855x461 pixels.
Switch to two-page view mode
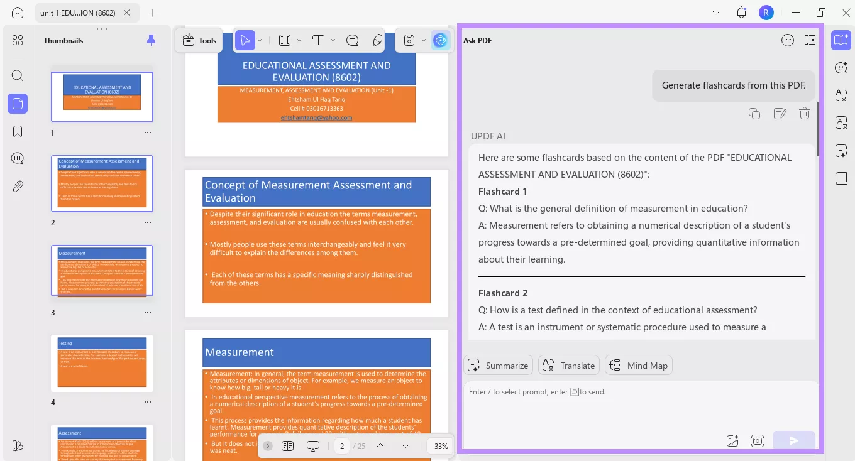pos(288,445)
